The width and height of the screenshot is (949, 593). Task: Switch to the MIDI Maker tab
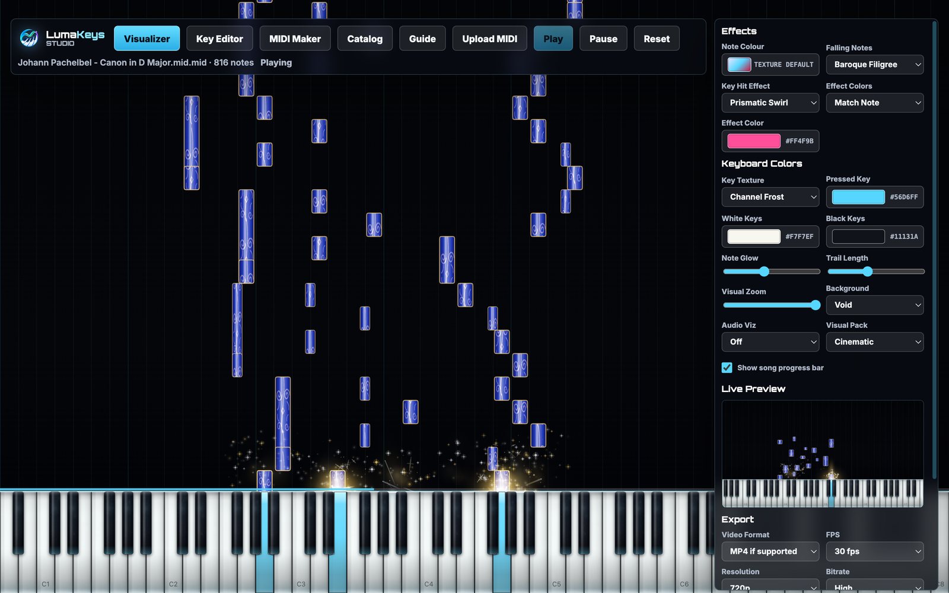click(x=295, y=39)
